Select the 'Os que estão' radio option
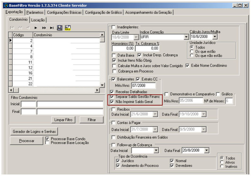The height and width of the screenshot is (176, 251). pyautogui.click(x=192, y=51)
